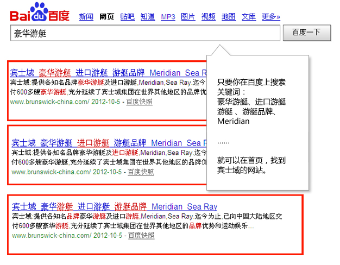Screen dimensions: 340x265
Task: Open second result title with 进口游艇 highlighted
Action: [109, 143]
